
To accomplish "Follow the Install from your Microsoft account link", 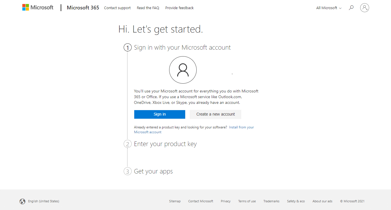I will [x=194, y=130].
